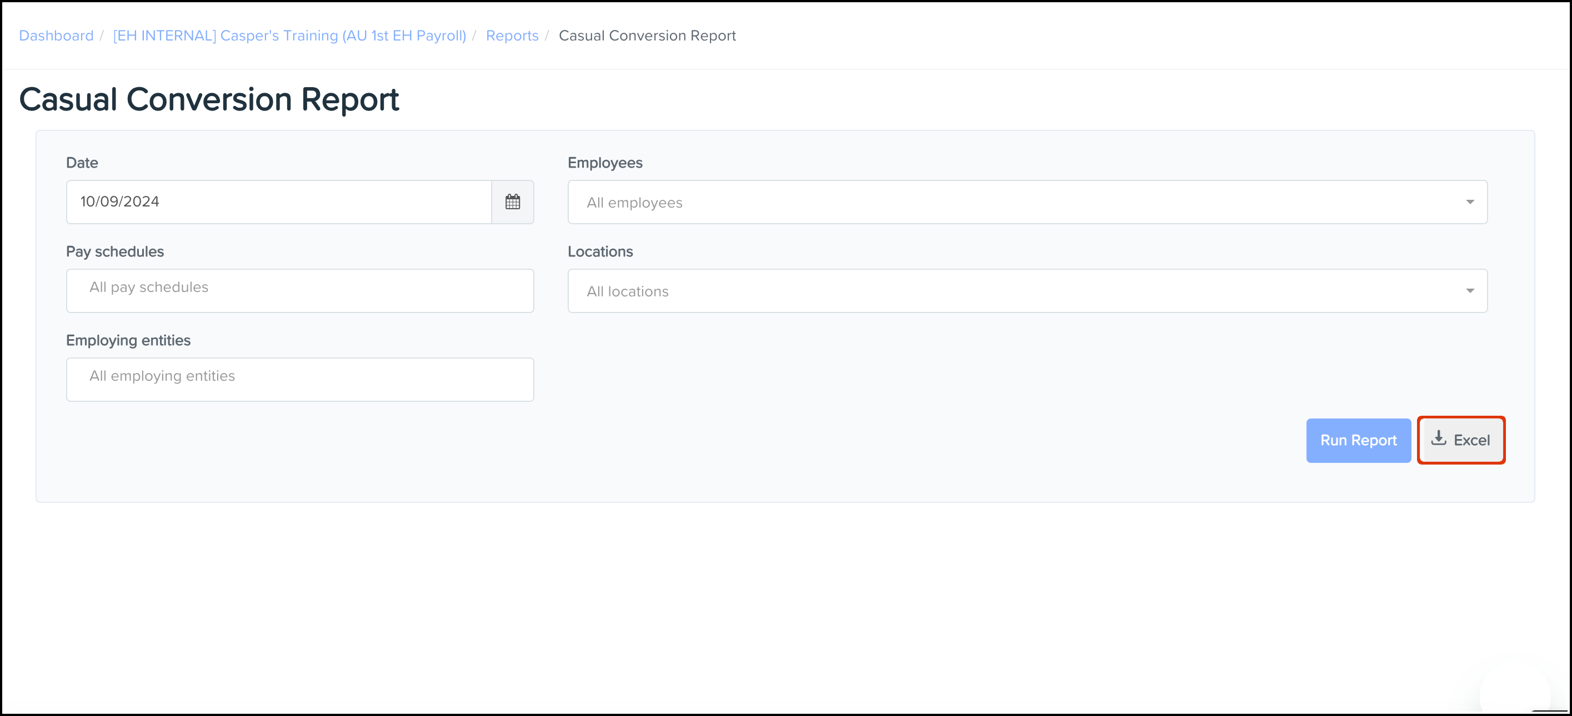
Task: Click the Employing entities field label
Action: (x=128, y=340)
